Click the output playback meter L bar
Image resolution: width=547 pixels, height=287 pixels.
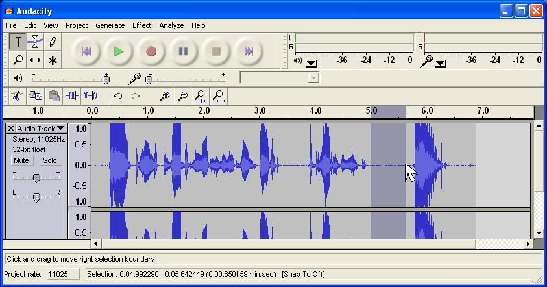(x=354, y=38)
